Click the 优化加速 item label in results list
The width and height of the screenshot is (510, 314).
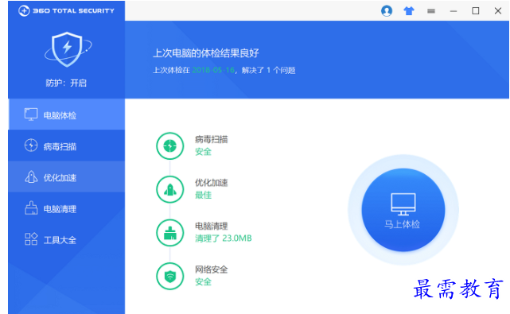click(211, 183)
